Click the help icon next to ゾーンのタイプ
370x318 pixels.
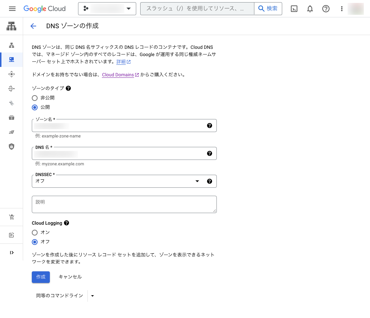pyautogui.click(x=68, y=88)
